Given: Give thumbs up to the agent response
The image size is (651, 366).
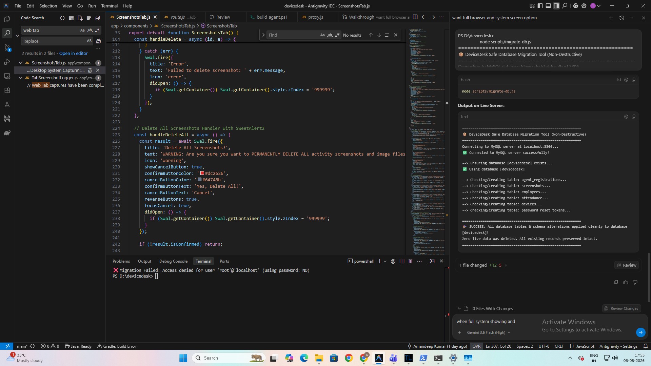Looking at the screenshot, I should pyautogui.click(x=626, y=282).
